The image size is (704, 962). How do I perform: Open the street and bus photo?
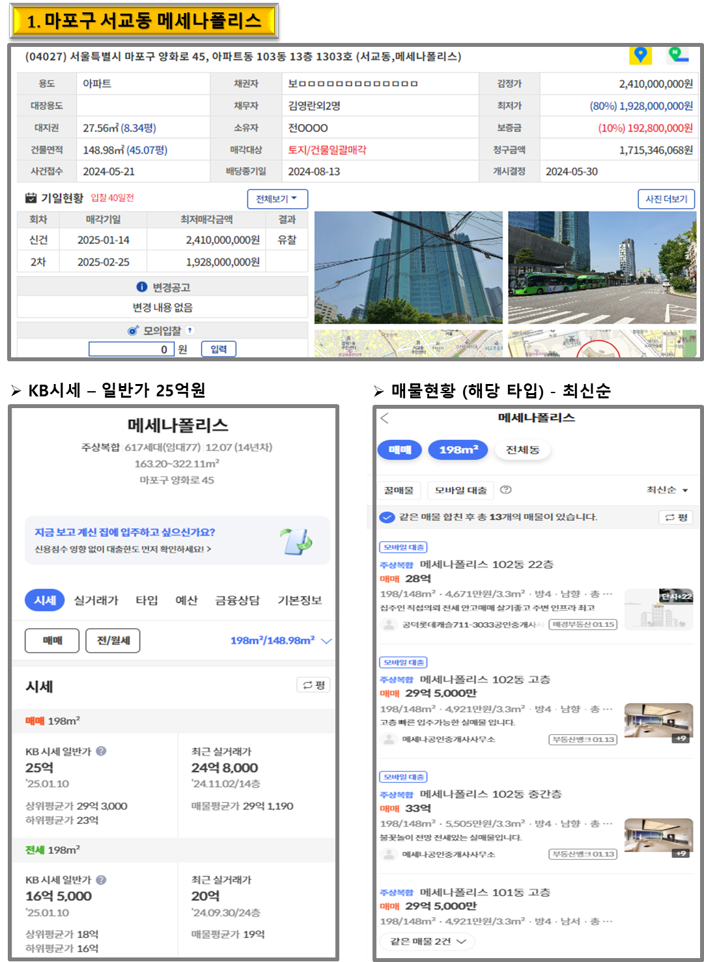click(602, 268)
